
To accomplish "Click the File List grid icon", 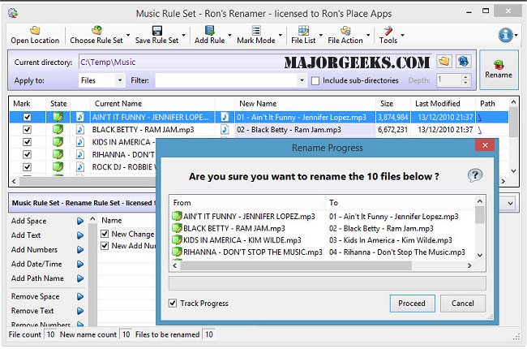I will 303,31.
